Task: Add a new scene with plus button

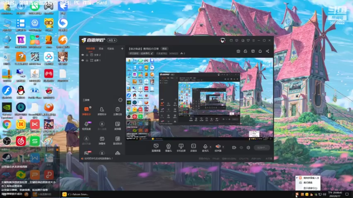Action: [x=122, y=48]
